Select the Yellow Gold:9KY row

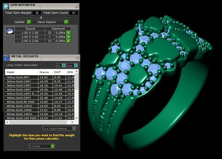click(x=40, y=77)
